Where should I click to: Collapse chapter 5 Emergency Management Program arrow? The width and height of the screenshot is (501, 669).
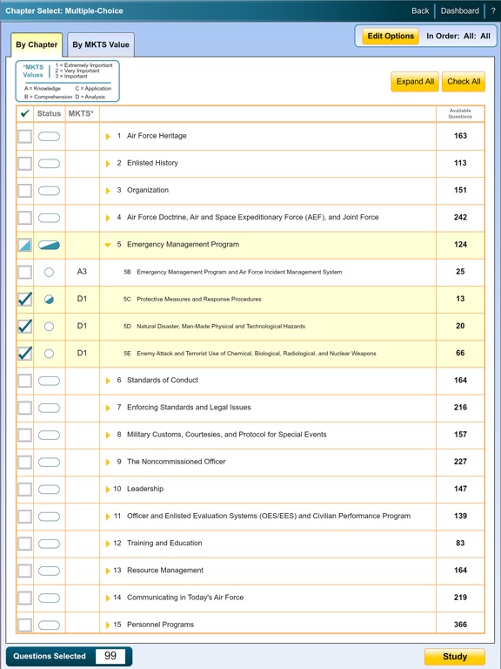108,245
